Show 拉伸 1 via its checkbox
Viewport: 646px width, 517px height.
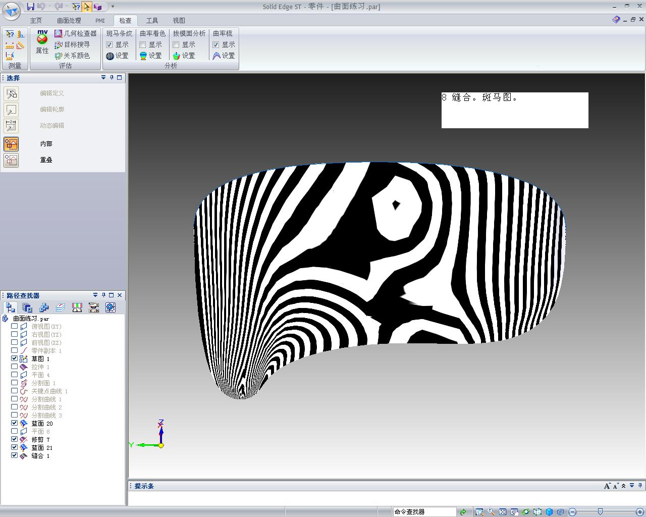tap(15, 367)
